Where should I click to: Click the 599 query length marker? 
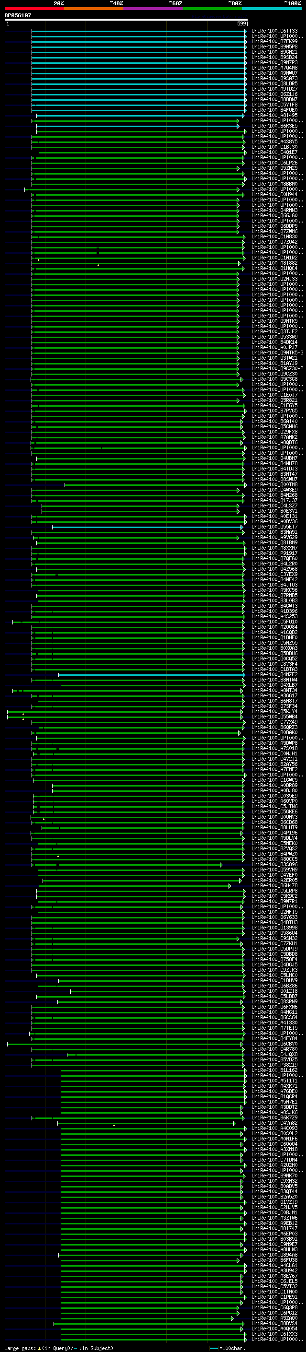(x=241, y=24)
